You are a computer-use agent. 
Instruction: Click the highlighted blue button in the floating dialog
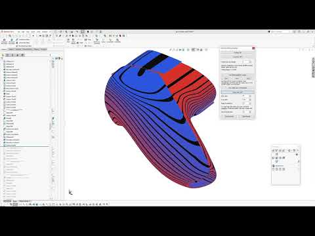(238, 92)
